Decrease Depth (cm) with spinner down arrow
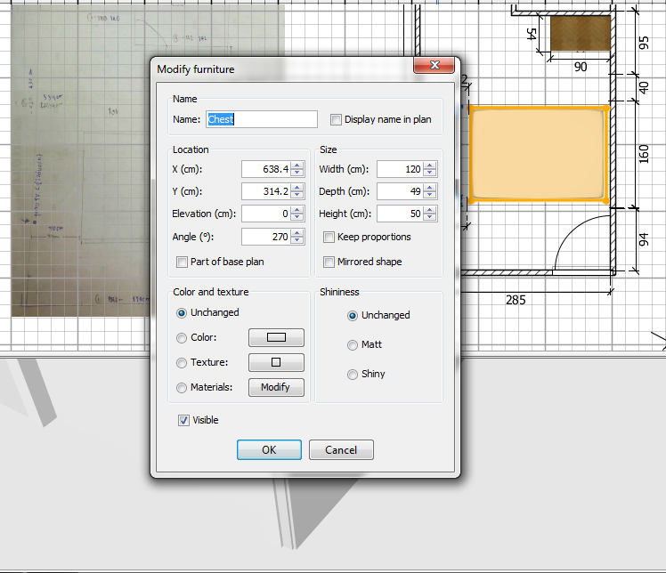This screenshot has height=573, width=666. (430, 196)
